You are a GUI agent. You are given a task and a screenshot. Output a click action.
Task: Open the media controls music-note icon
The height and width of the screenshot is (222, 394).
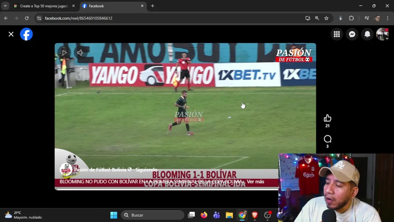(367, 18)
